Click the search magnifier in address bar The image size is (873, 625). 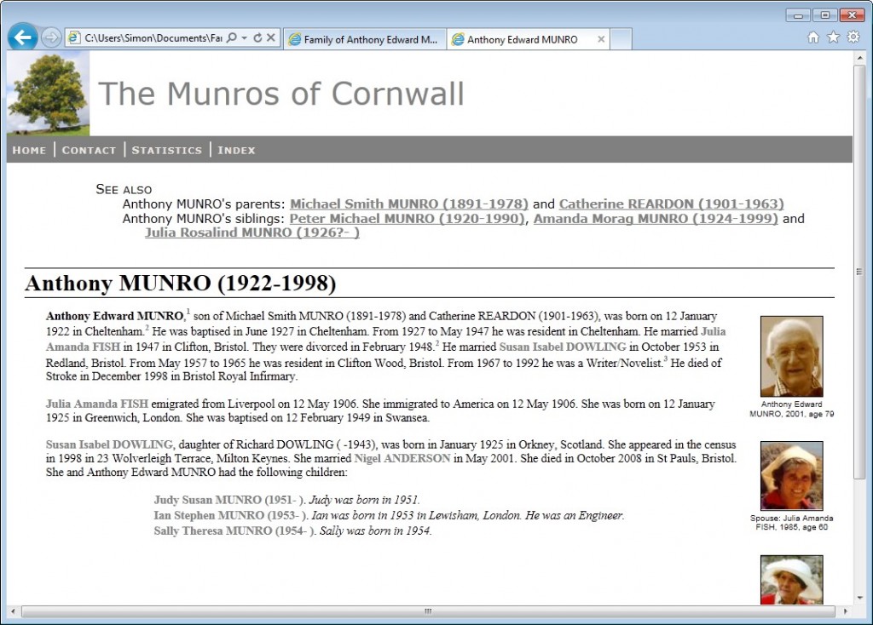tap(232, 37)
